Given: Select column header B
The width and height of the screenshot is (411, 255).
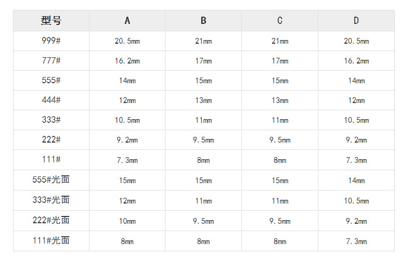Looking at the screenshot, I should point(203,20).
